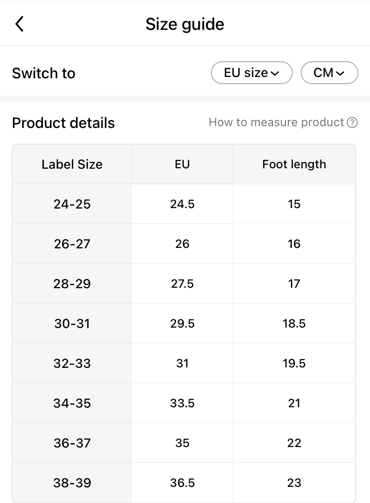Open the EU size dropdown

251,73
